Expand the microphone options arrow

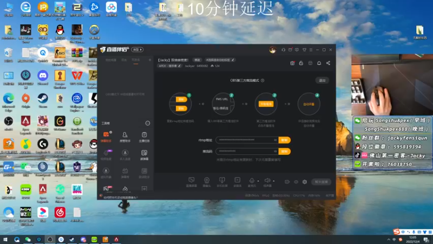[258, 181]
